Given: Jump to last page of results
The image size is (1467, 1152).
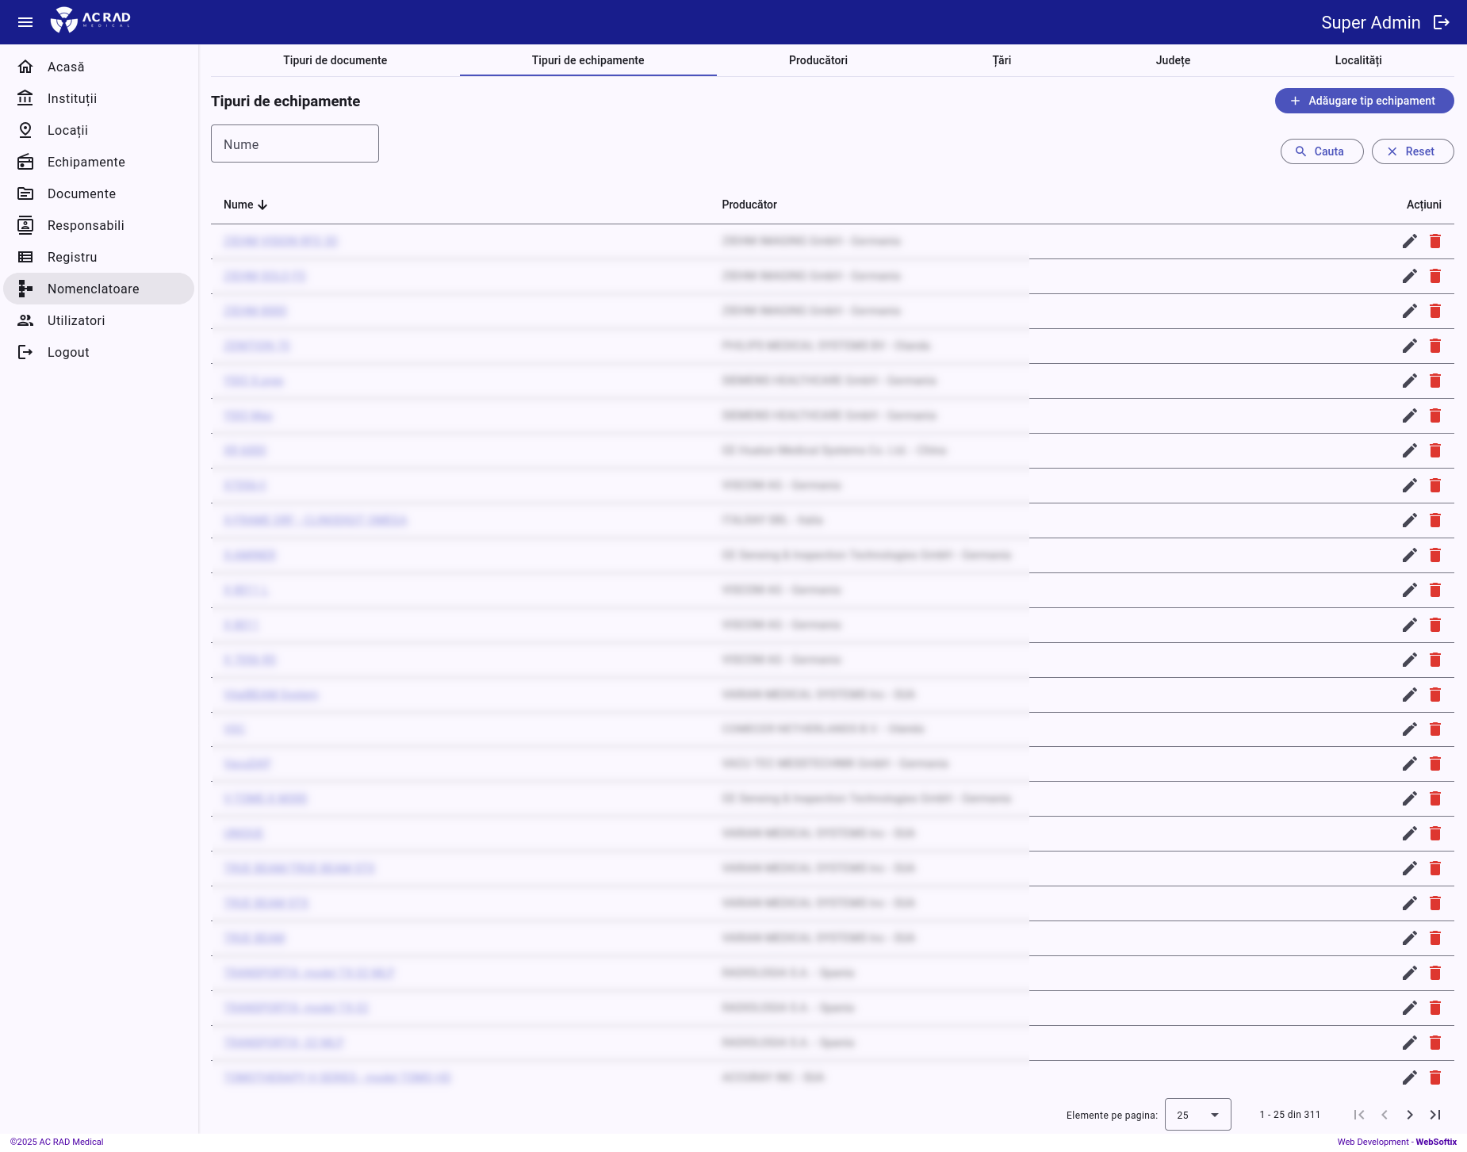Looking at the screenshot, I should 1434,1115.
